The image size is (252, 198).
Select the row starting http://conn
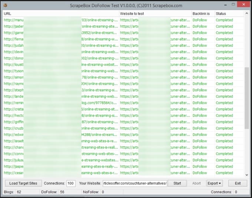[x=123, y=154]
